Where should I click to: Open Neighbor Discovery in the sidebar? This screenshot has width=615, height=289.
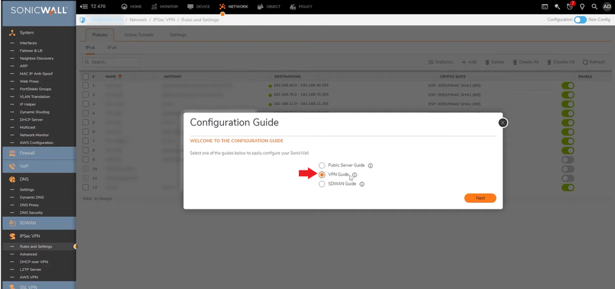click(36, 59)
